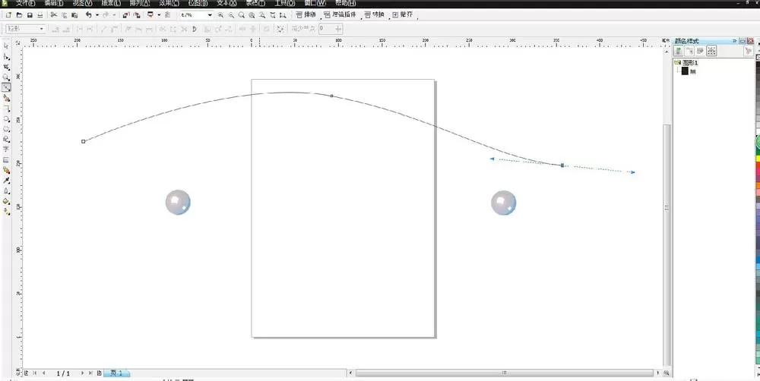This screenshot has width=760, height=381.
Task: Select the Zoom tool in toolbox
Action: [6, 77]
